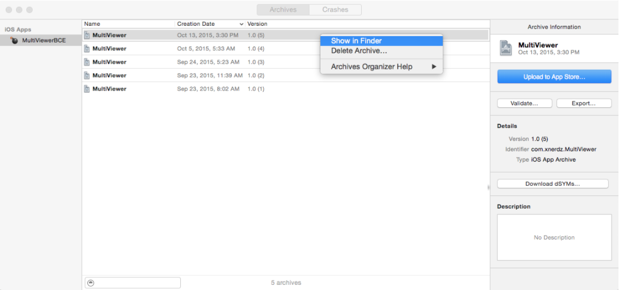Open Archives Organizer Help submenu
This screenshot has width=619, height=290.
pos(381,66)
